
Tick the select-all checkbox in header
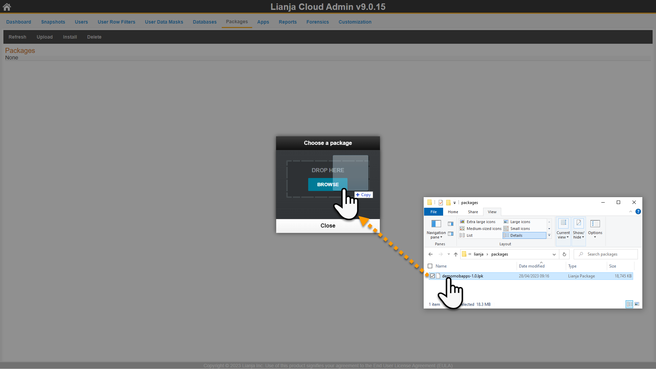(x=430, y=266)
